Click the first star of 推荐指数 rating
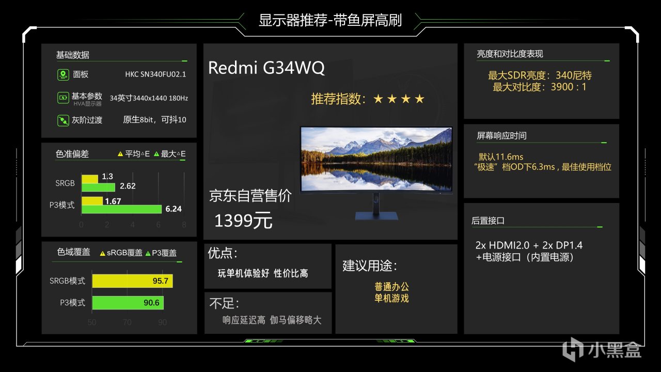This screenshot has width=661, height=372. click(379, 99)
